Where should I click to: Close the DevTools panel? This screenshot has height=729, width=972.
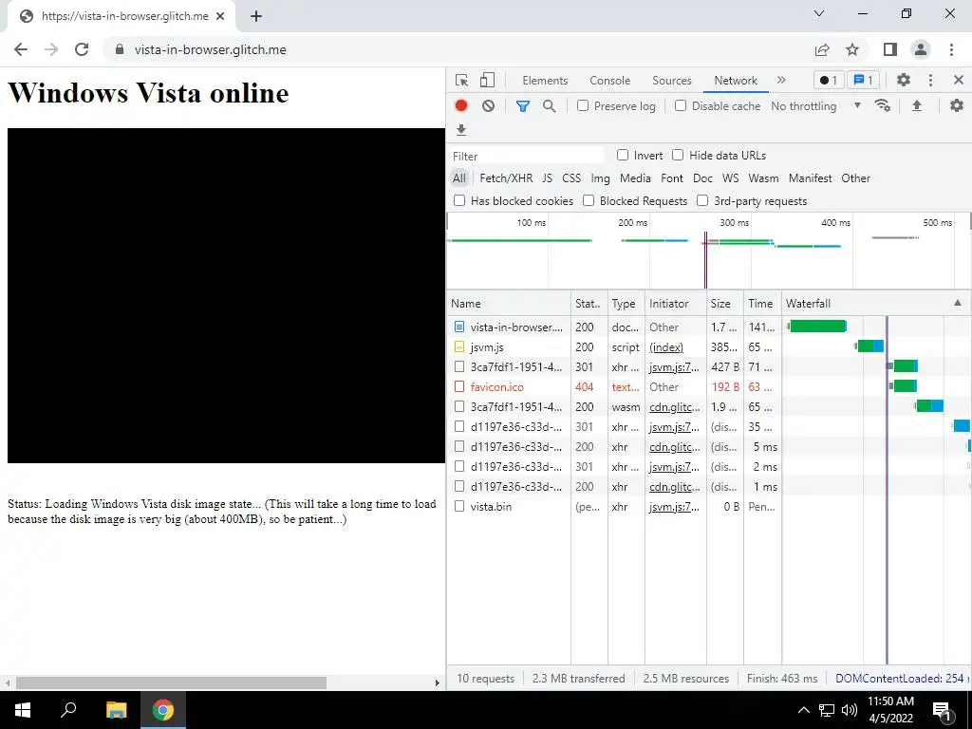point(959,80)
